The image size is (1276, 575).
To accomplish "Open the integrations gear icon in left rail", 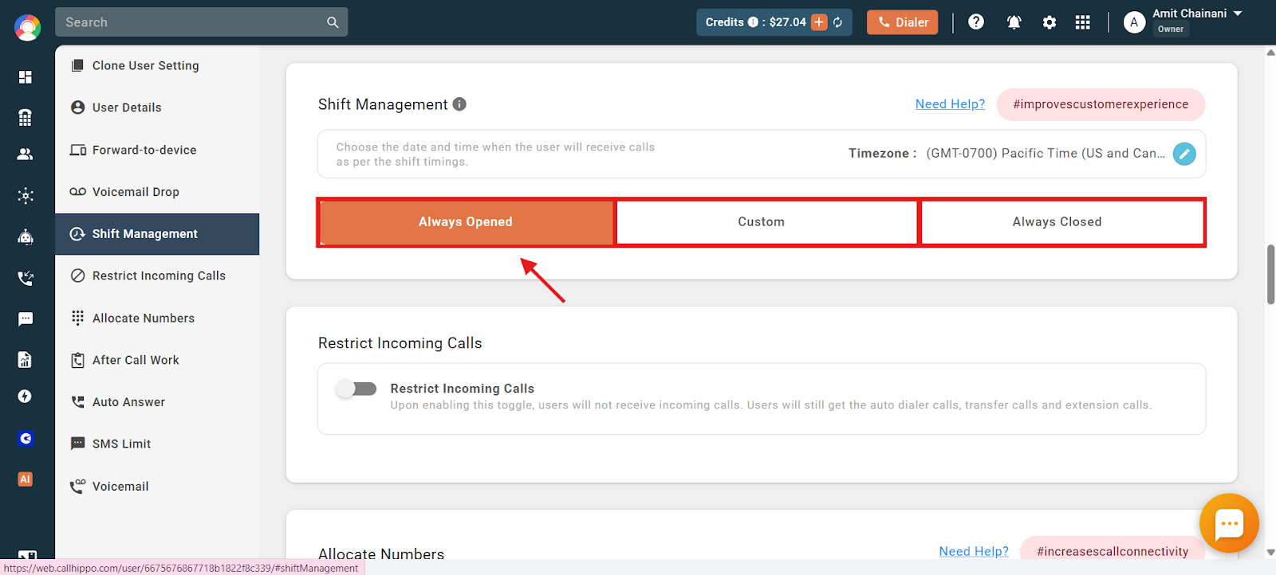I will coord(26,195).
